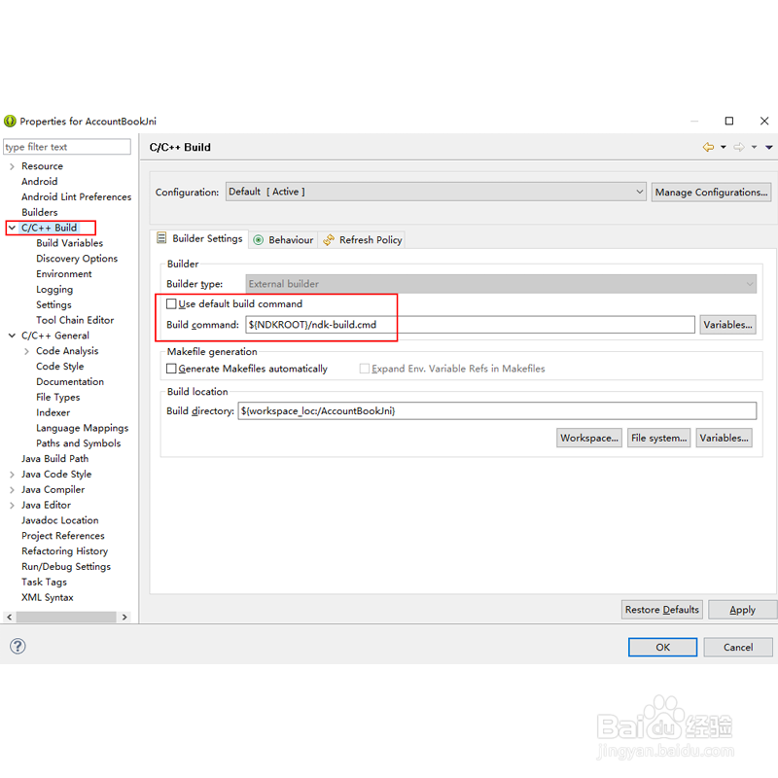Confirm with the OK button

662,647
